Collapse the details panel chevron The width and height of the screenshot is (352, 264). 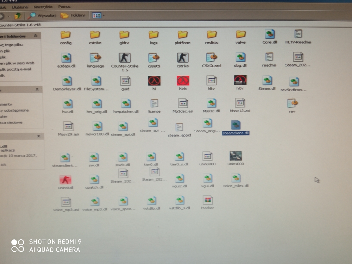click(38, 136)
